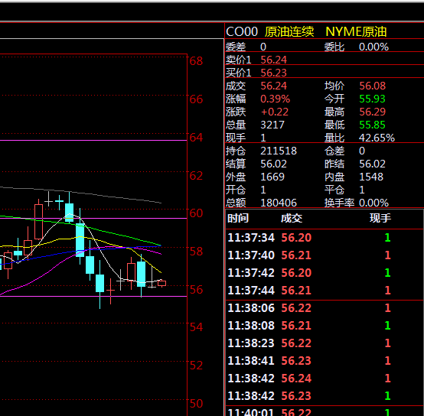Select the 成交 column header in the trade list

[x=292, y=218]
